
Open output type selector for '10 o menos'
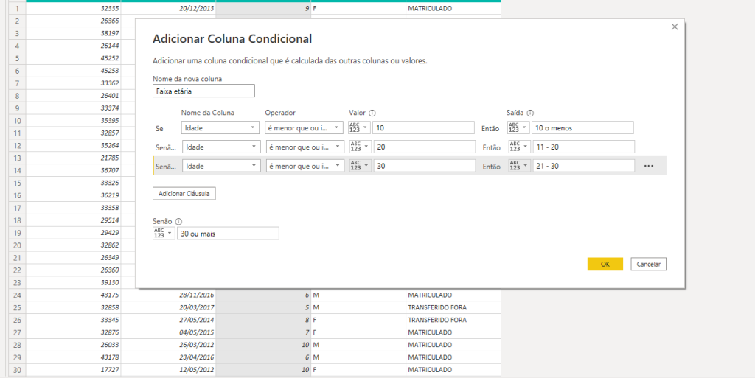point(518,127)
